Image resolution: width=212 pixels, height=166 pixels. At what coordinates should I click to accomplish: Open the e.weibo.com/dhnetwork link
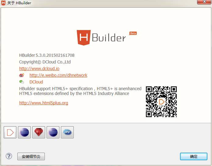tap(58, 75)
